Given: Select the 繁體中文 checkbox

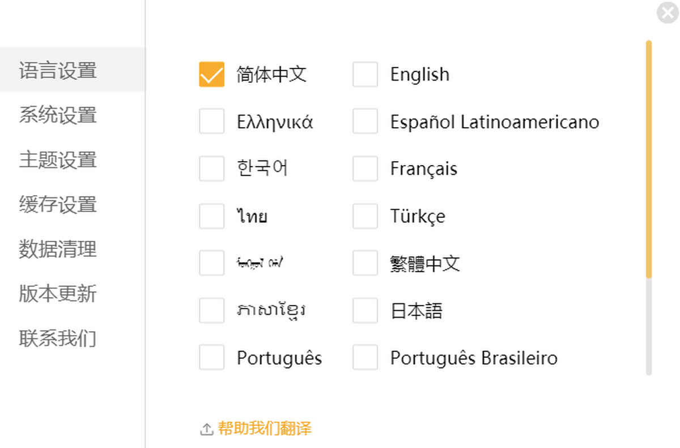Looking at the screenshot, I should click(x=365, y=263).
